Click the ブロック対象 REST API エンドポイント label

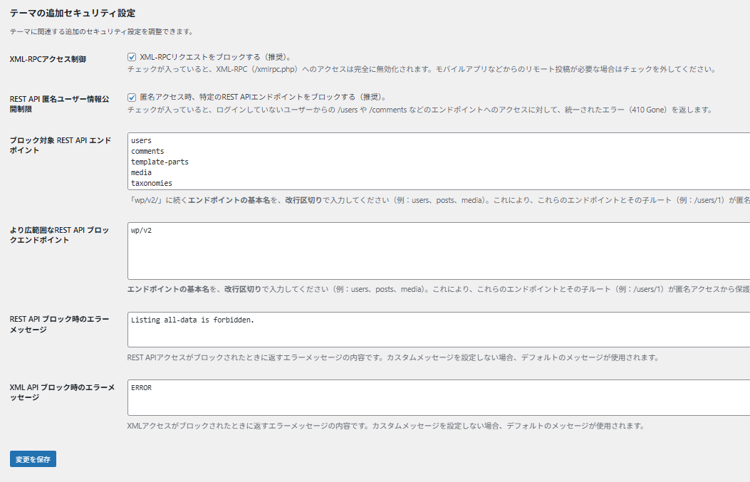[60, 145]
